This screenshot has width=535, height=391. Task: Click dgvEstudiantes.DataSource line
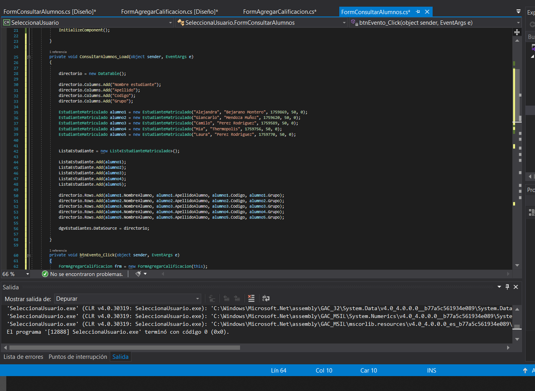click(104, 228)
